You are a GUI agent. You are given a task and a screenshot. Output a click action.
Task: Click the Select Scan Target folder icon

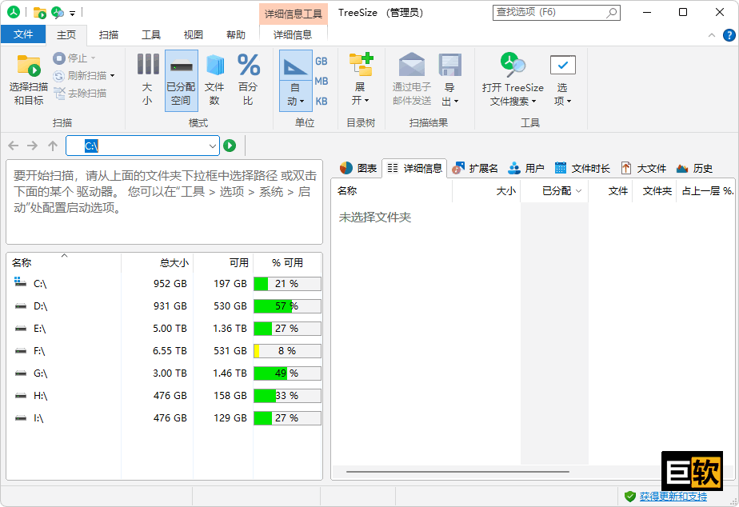tap(29, 66)
